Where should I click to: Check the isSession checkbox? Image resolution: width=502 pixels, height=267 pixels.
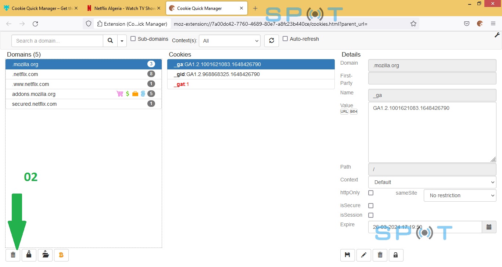(x=371, y=215)
